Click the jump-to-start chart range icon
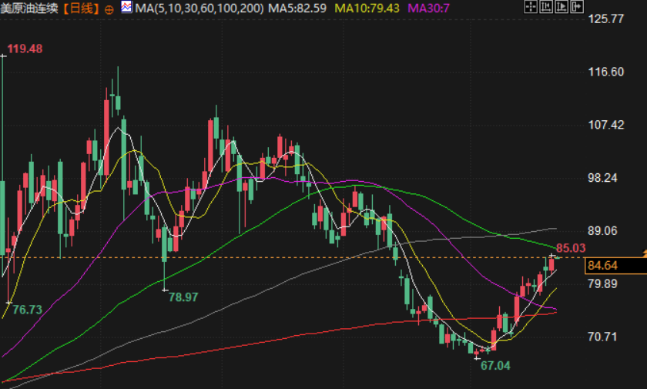Screen dimensions: 647x389 546,7
